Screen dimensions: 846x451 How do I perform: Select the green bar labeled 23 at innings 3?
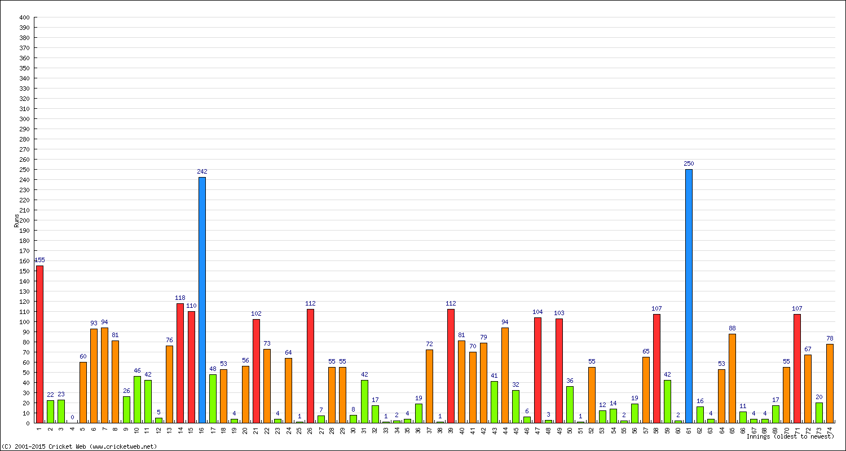[x=61, y=411]
